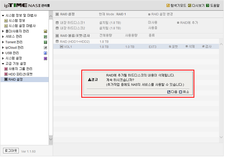The height and width of the screenshot is (157, 225).
Task: Click the USB 관리 blue icon
Action: click(x=45, y=53)
